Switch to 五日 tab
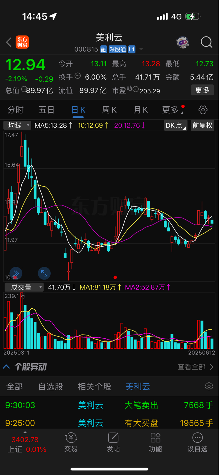 (x=46, y=110)
